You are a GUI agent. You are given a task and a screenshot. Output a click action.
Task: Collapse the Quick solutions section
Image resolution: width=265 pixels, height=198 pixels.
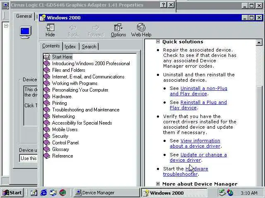(x=158, y=41)
